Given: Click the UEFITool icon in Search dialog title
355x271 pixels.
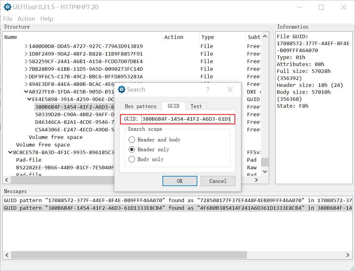Looking at the screenshot, I should (x=122, y=89).
